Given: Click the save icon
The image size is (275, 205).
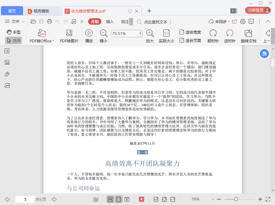Looking at the screenshot, I should coord(41,21).
